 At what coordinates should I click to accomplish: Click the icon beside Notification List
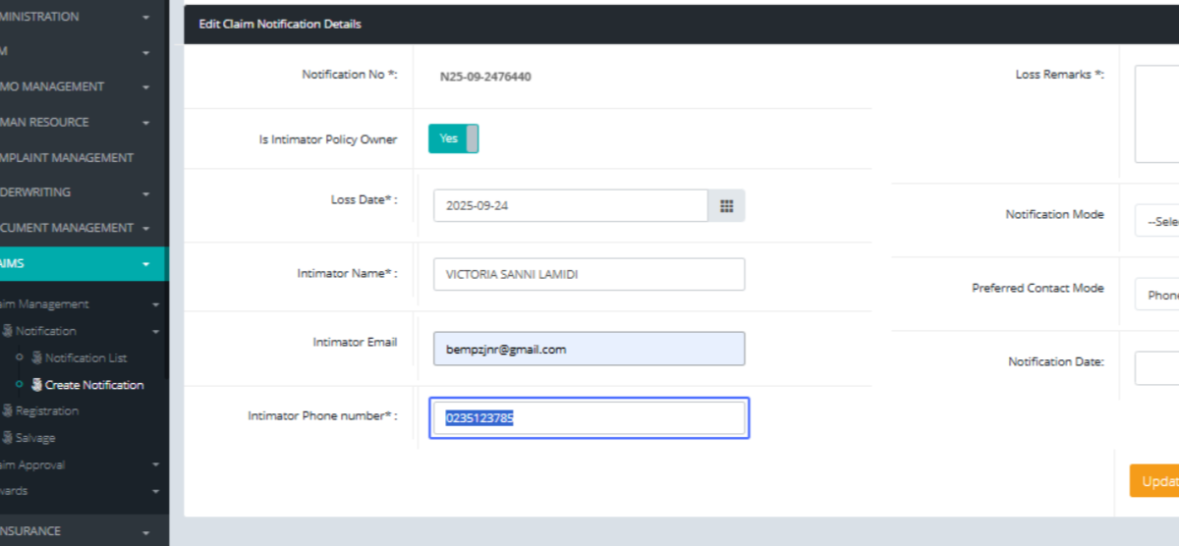pyautogui.click(x=37, y=358)
